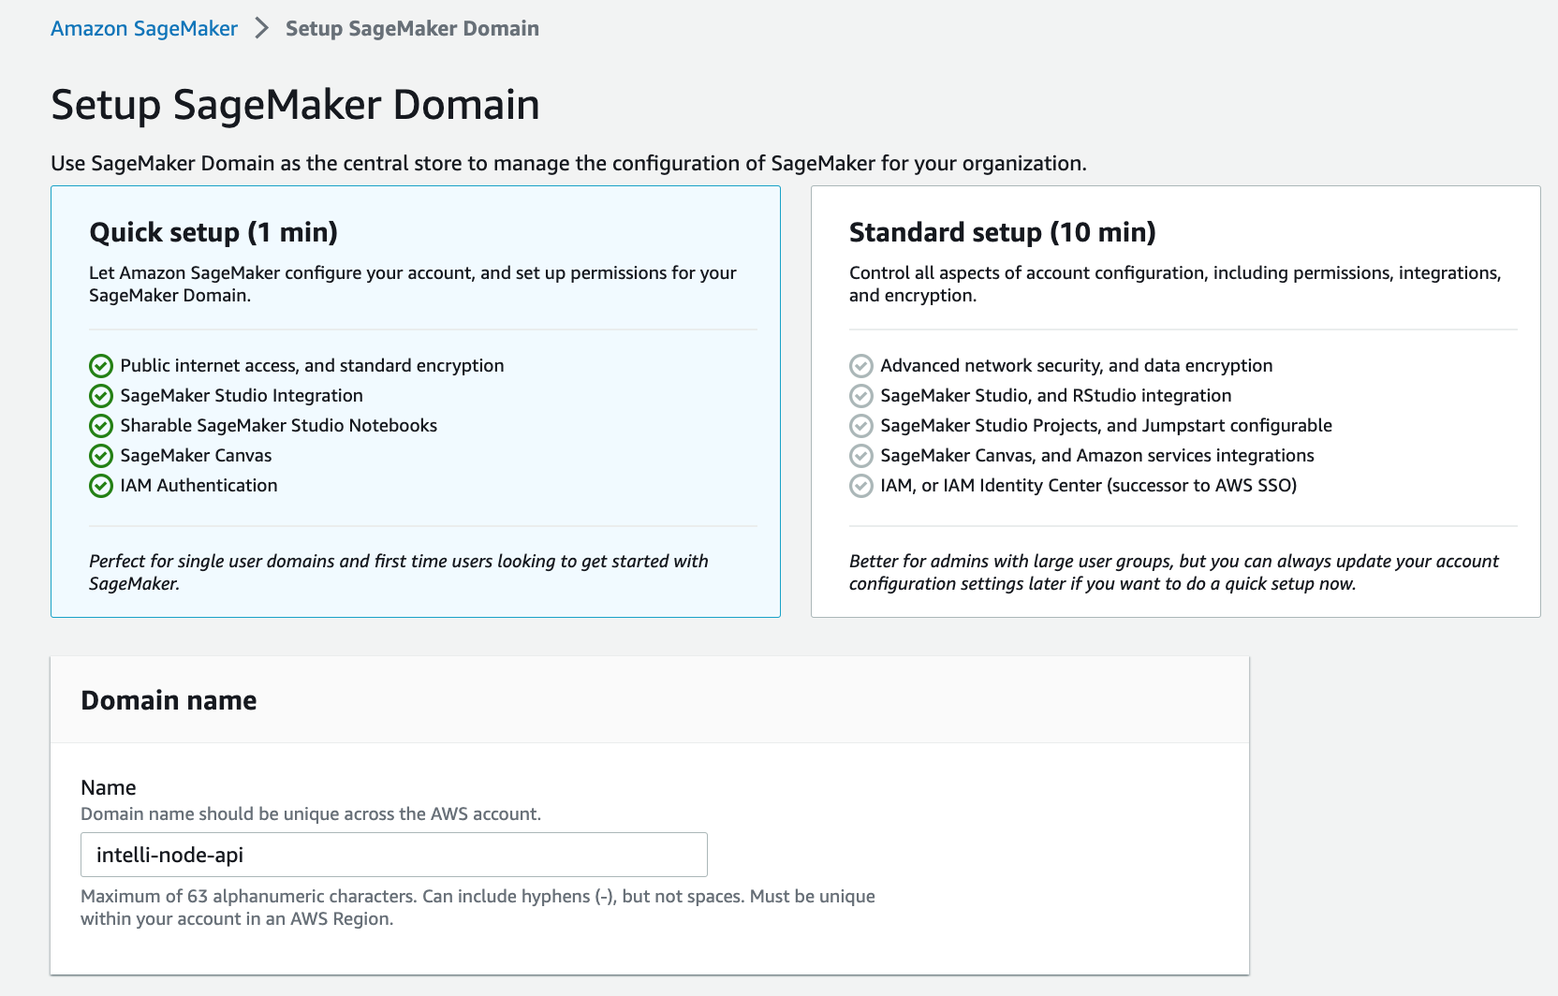Click 'Domain name should be unique' hint
Image resolution: width=1558 pixels, height=996 pixels.
point(311,813)
